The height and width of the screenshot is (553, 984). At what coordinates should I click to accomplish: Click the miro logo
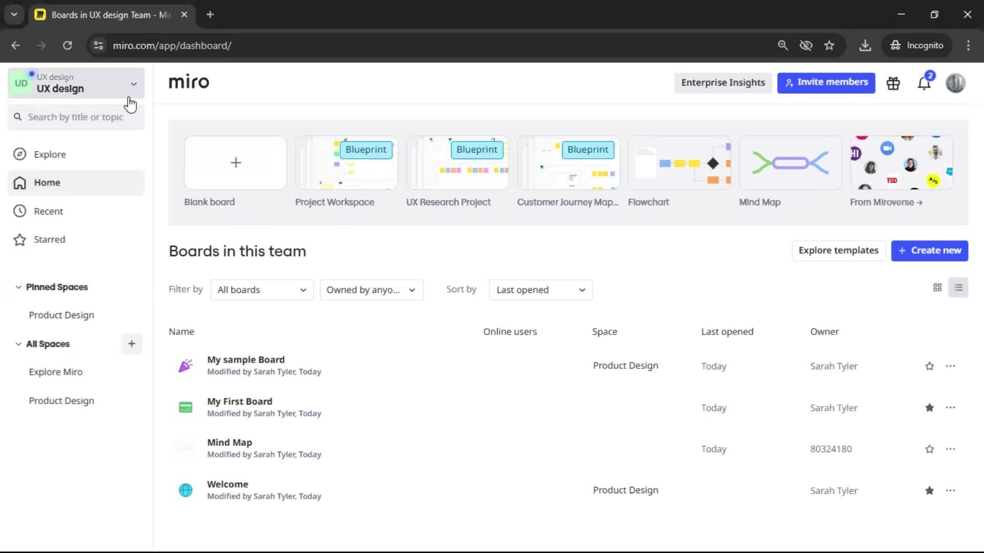click(189, 82)
